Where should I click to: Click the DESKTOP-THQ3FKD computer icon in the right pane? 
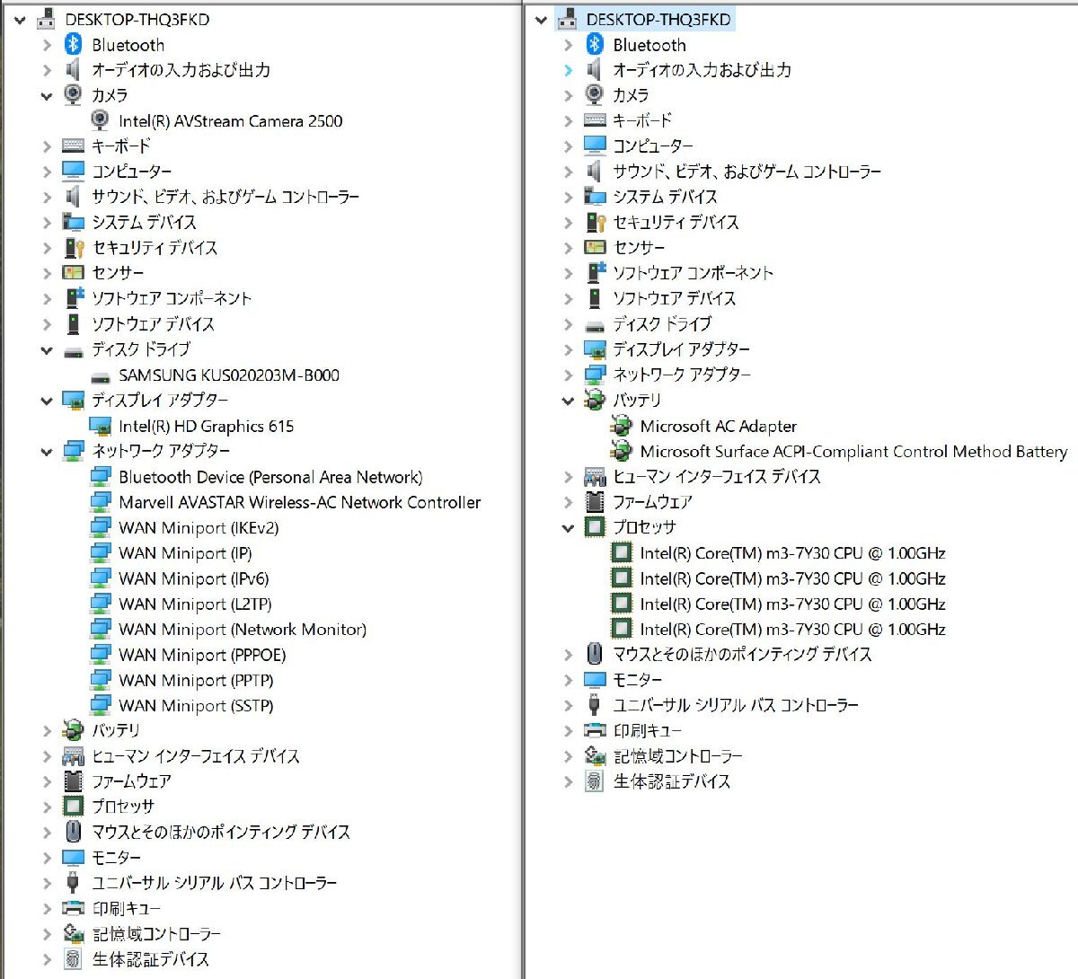pos(568,19)
